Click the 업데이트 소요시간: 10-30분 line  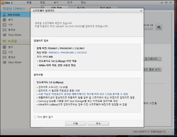53,87
